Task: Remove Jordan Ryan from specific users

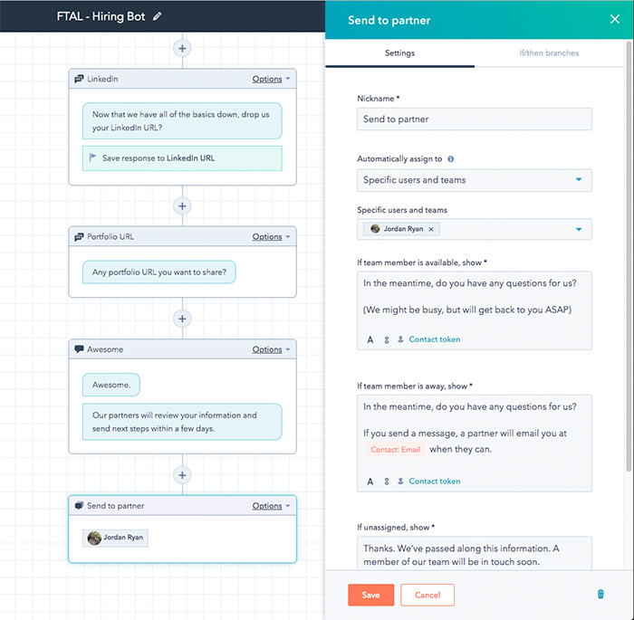Action: (x=431, y=229)
